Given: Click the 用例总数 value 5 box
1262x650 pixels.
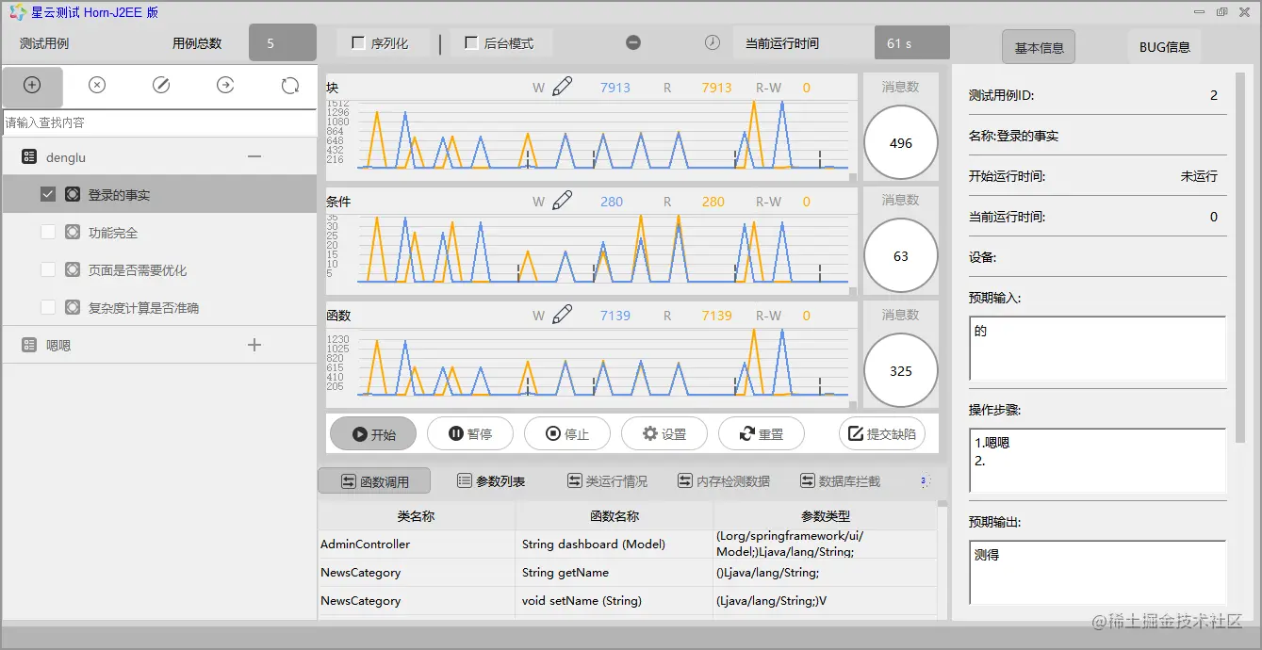Looking at the screenshot, I should 283,42.
